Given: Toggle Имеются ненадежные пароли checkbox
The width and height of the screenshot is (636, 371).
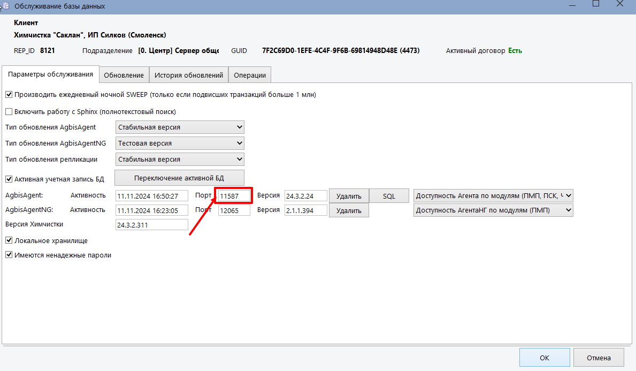Looking at the screenshot, I should pyautogui.click(x=9, y=255).
